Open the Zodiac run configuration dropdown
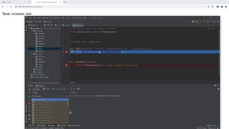The image size is (229, 129). tap(196, 21)
